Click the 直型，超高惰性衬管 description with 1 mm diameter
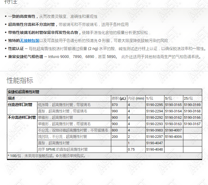208x185 pixels. click(54, 143)
